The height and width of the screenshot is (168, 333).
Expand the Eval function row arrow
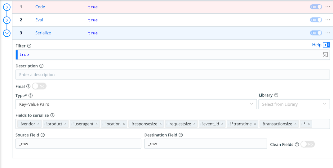(x=7, y=20)
